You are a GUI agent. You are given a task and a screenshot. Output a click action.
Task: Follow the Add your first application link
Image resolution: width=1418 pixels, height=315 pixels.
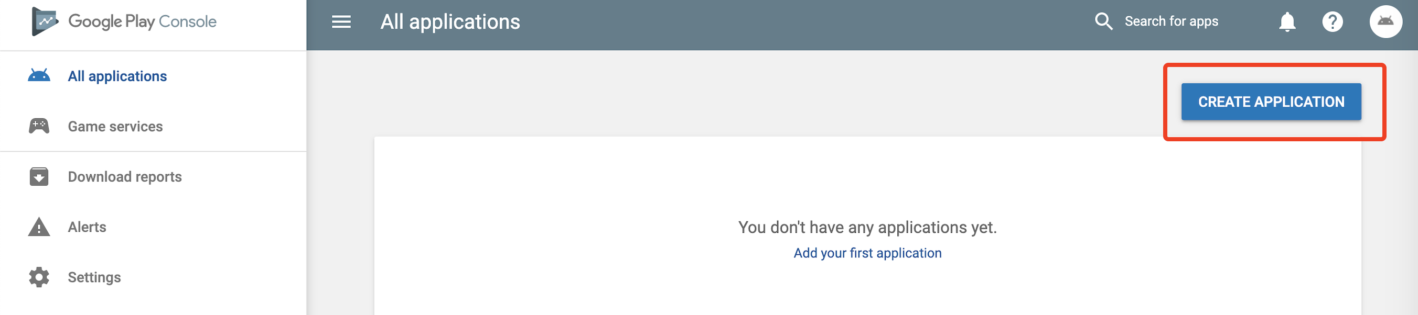point(867,253)
